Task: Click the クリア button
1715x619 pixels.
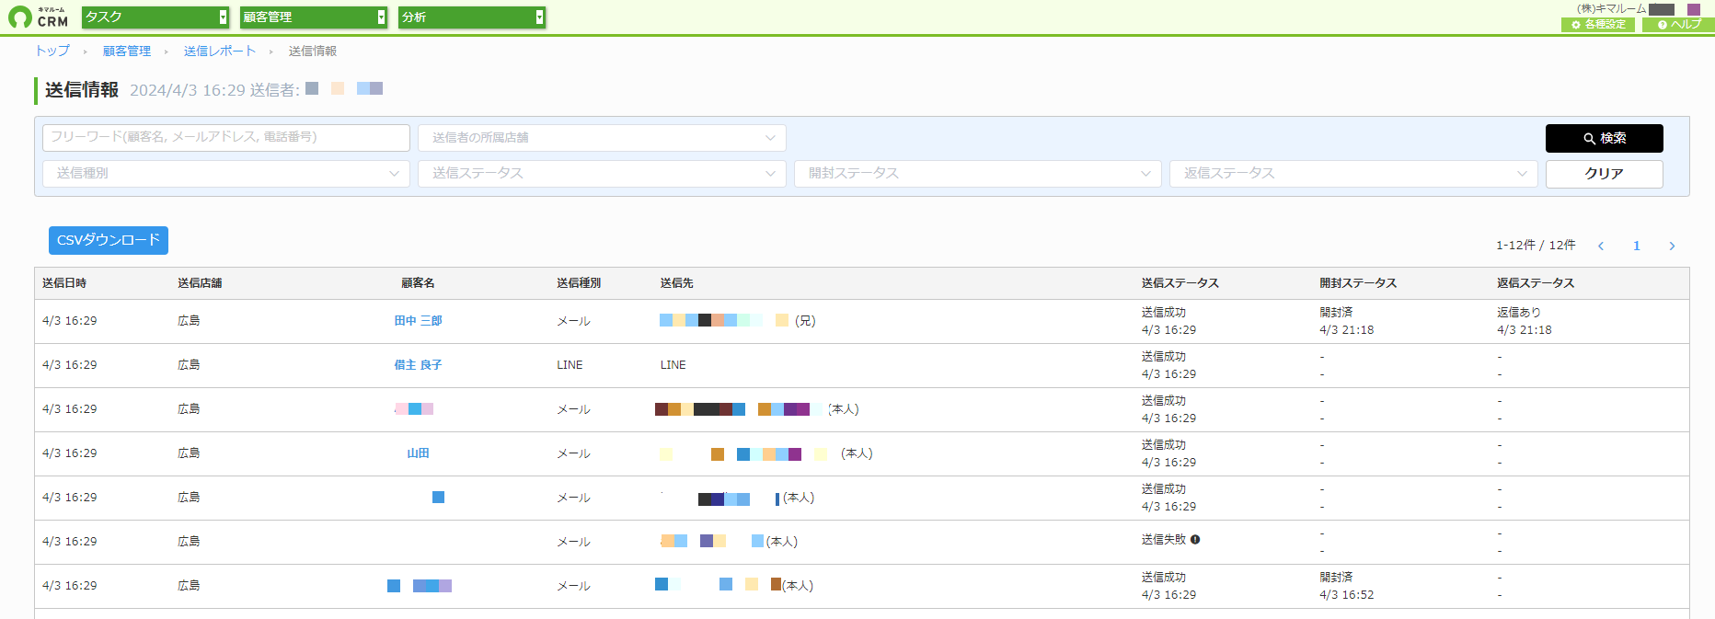Action: [x=1604, y=174]
